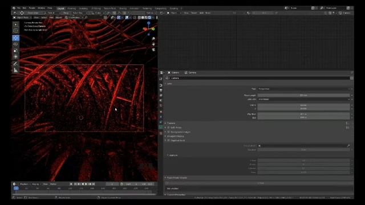Toggle the camera view gizmo icon
This screenshot has width=365, height=205.
coord(153,50)
